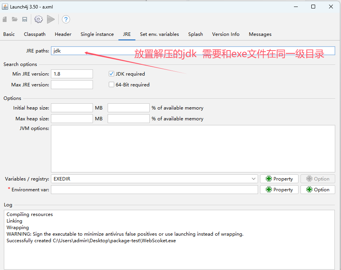Click the 'Linking' log line
The width and height of the screenshot is (341, 270).
[14, 221]
